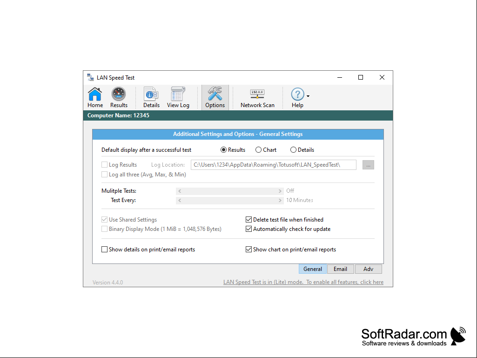Image resolution: width=477 pixels, height=358 pixels.
Task: Click right arrow of Multiple Tests slider
Action: (280, 191)
